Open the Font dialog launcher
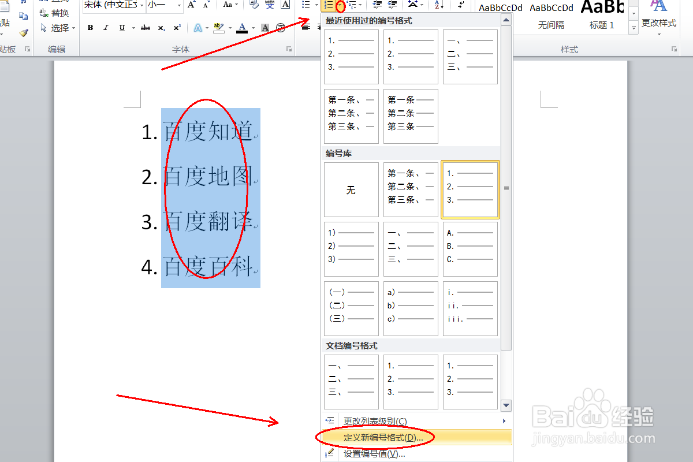The height and width of the screenshot is (462, 693). click(x=289, y=50)
